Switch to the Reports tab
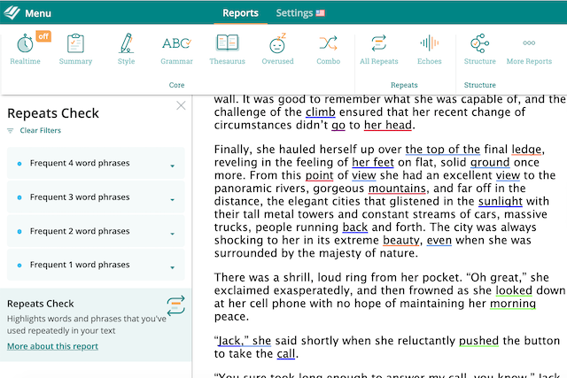This screenshot has width=567, height=378. 240,13
